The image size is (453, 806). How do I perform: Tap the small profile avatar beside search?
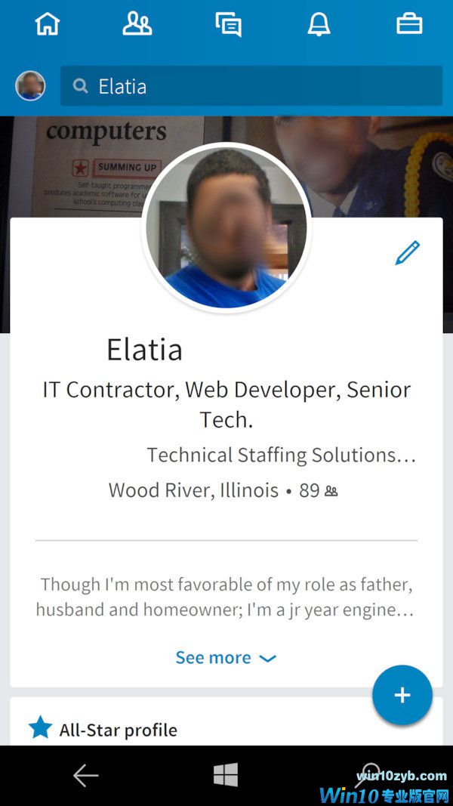click(x=30, y=86)
